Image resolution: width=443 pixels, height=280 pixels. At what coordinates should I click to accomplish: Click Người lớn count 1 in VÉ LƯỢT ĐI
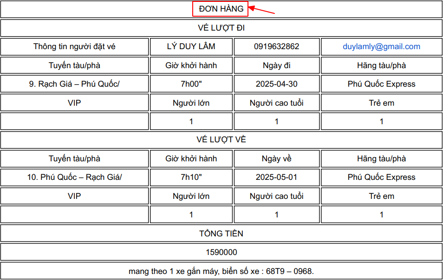[191, 121]
